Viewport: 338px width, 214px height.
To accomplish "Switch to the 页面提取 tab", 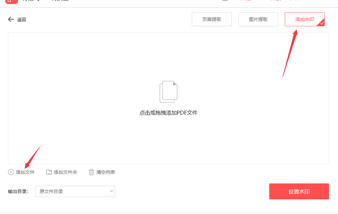I will point(211,19).
